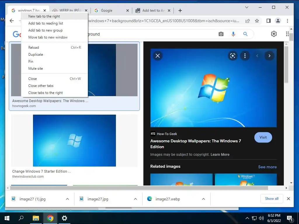Viewport: 299px width, 224px height.
Task: Open File Explorer from the taskbar
Action: [x=36, y=218]
